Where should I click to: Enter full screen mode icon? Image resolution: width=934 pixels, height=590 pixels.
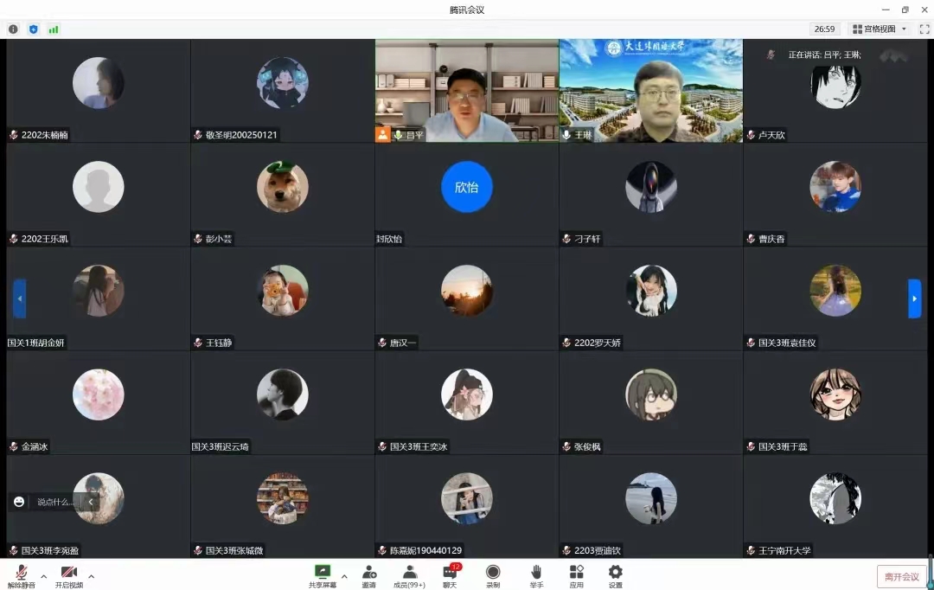click(924, 29)
